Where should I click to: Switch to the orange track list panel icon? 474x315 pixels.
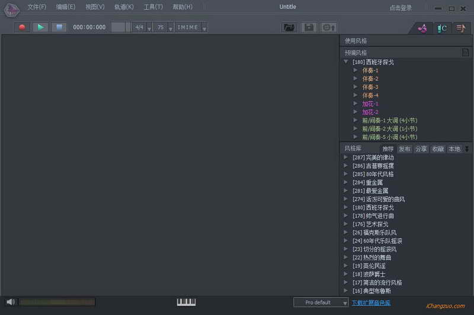(x=461, y=28)
